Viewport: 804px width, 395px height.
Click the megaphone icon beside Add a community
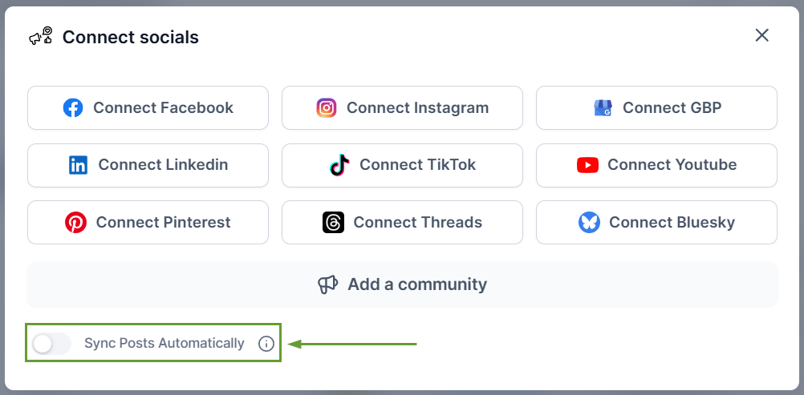point(327,284)
